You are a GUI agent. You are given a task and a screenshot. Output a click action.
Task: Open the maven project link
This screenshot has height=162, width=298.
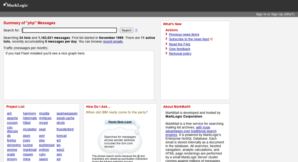[x=28, y=154]
